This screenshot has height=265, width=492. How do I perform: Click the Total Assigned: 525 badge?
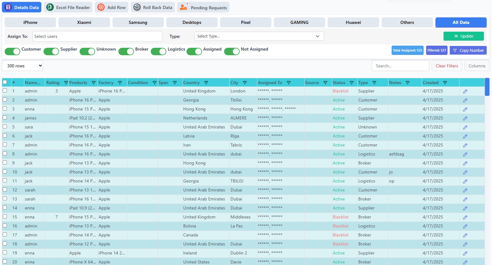[x=407, y=50]
